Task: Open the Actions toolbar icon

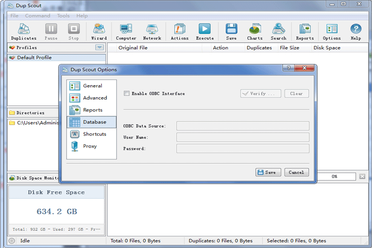Action: tap(179, 32)
